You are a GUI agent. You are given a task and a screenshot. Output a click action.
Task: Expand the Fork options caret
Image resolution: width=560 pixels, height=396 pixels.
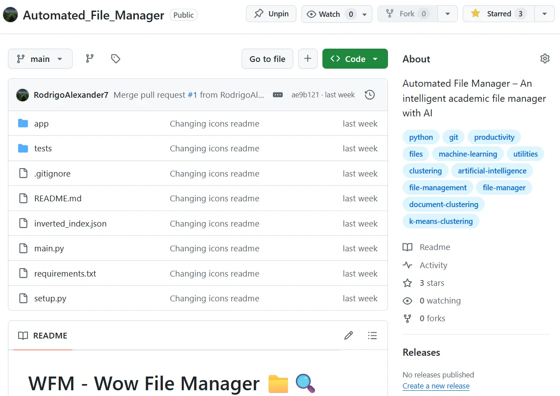click(x=448, y=14)
